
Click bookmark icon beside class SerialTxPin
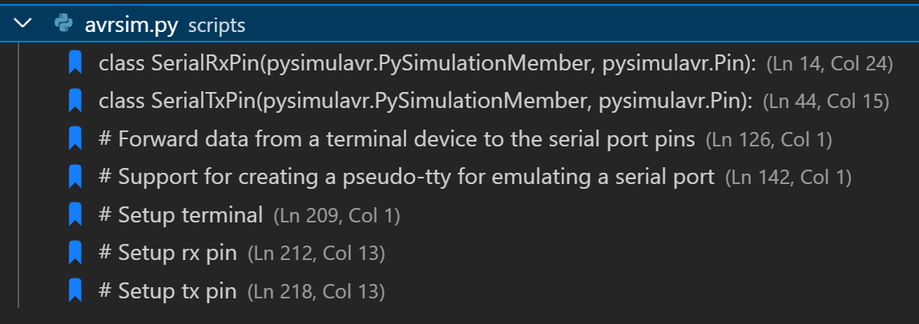pyautogui.click(x=75, y=101)
